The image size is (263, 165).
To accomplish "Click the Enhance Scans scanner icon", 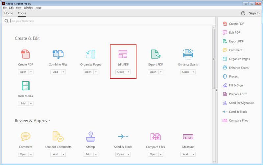I will 188,54.
